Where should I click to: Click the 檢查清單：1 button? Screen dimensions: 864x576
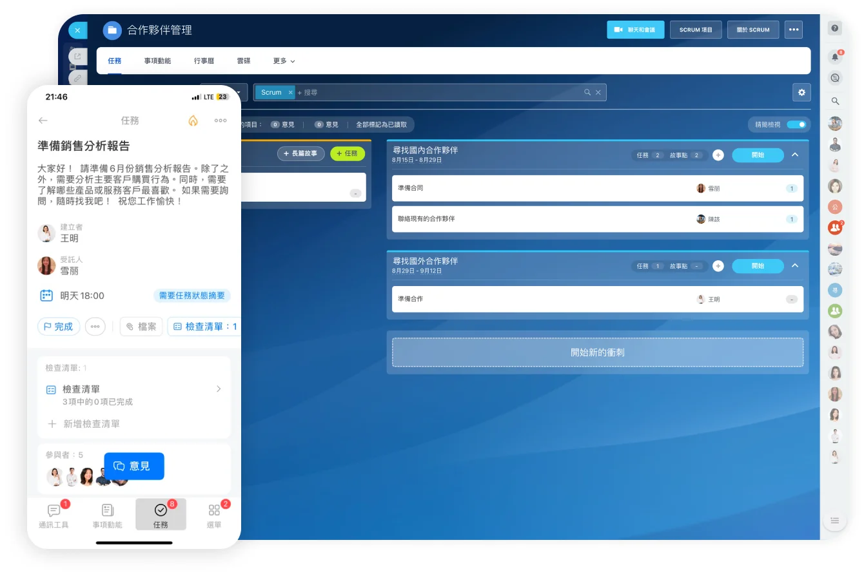pyautogui.click(x=204, y=327)
